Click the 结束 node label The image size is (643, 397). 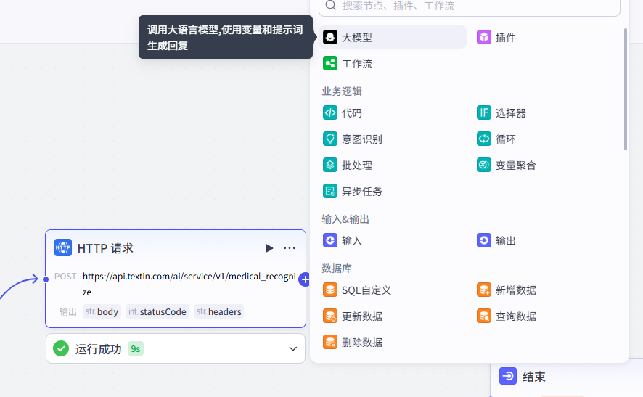tap(534, 377)
